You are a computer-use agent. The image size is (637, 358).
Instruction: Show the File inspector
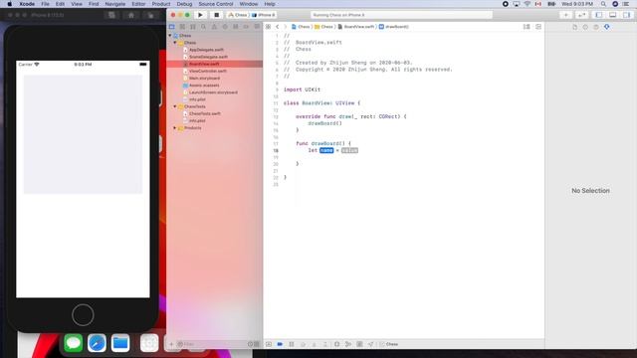(x=575, y=27)
